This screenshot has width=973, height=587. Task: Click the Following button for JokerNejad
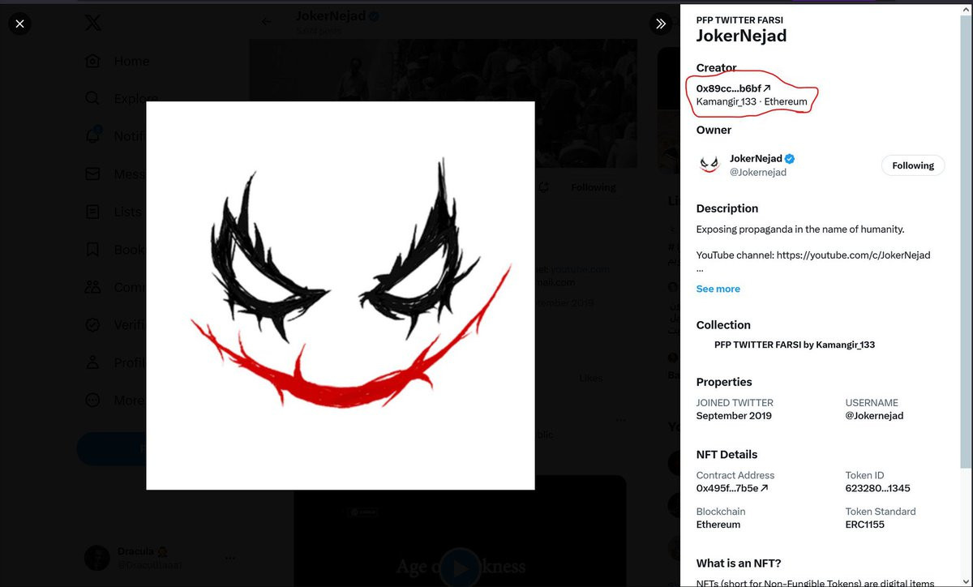click(913, 165)
